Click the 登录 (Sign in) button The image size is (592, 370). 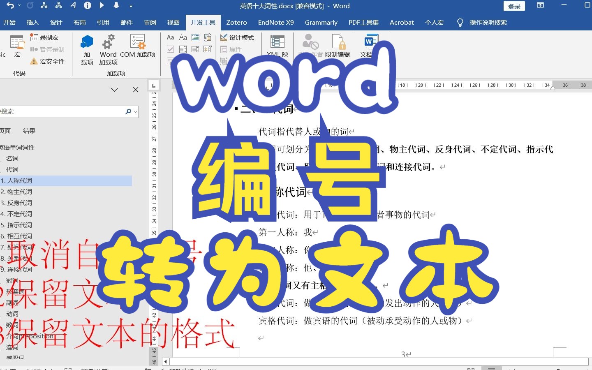tap(514, 6)
